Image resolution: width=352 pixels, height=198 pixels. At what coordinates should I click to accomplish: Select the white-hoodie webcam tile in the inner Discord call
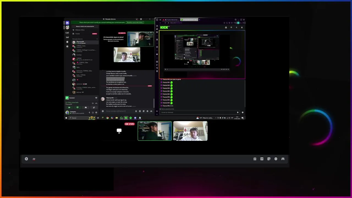[x=127, y=55]
